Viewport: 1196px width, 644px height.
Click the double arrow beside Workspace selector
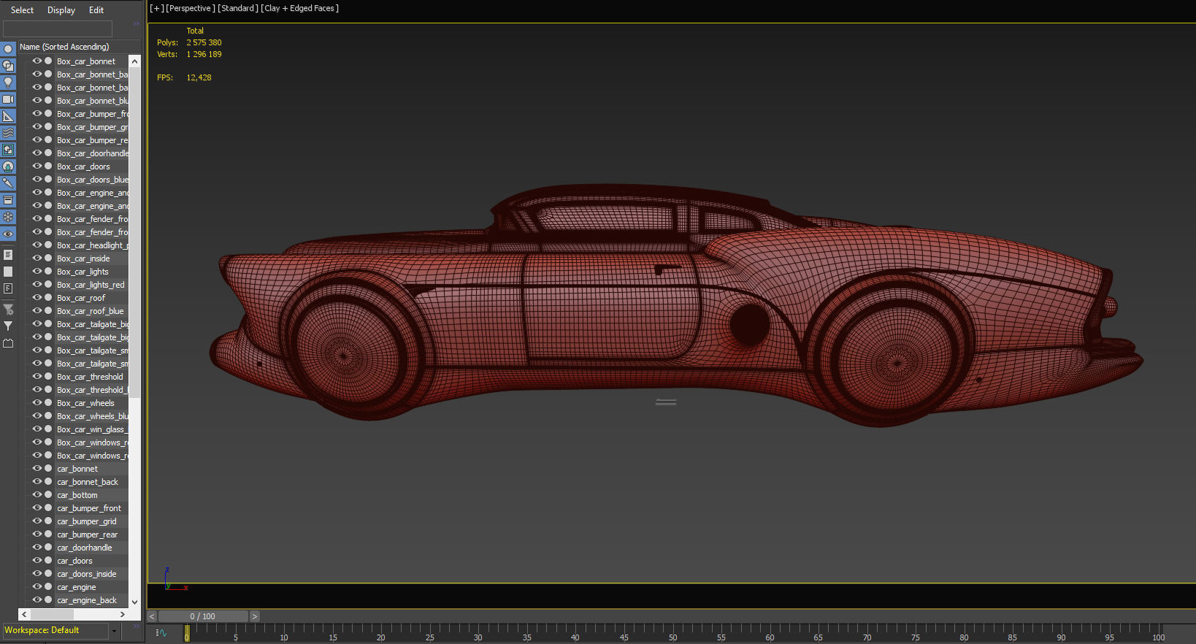tap(136, 626)
